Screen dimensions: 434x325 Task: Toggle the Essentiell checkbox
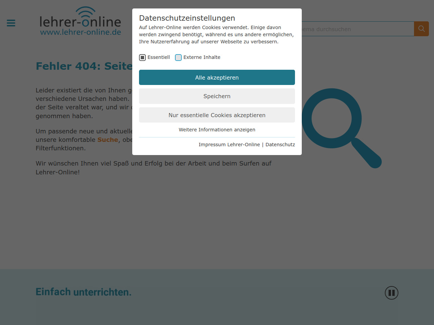(142, 58)
